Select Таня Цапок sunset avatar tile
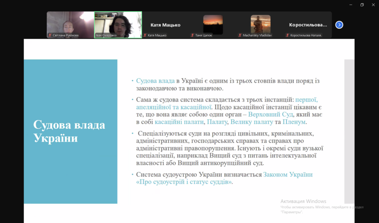Screen dimensions: 379x223 (x=213, y=25)
